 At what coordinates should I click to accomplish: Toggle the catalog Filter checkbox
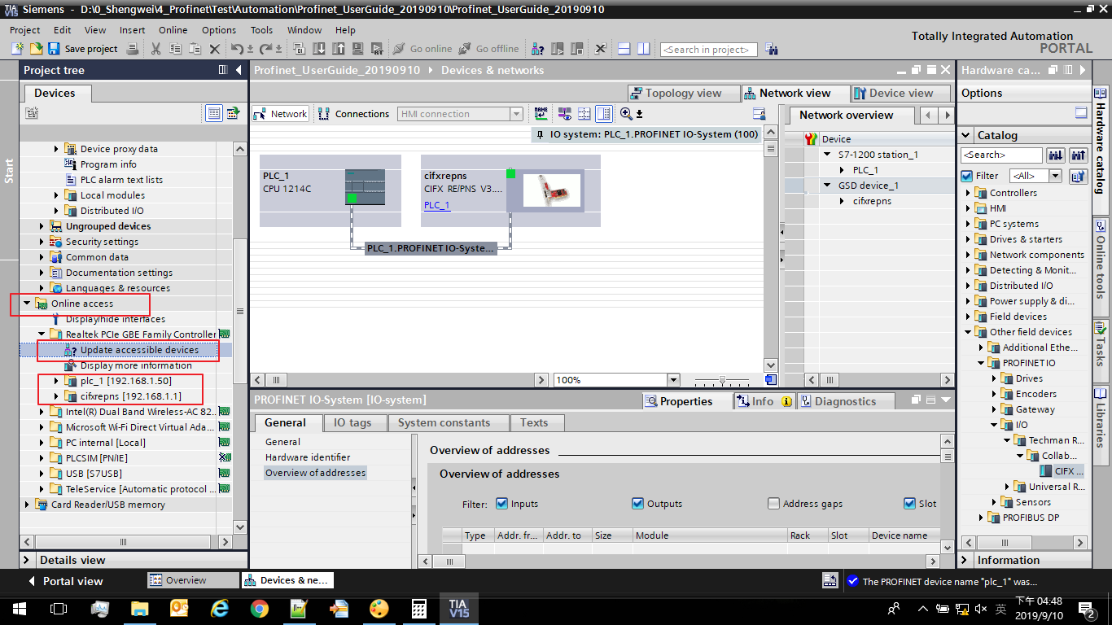pyautogui.click(x=966, y=176)
